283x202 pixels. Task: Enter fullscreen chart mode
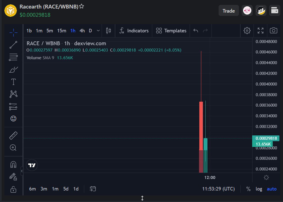pyautogui.click(x=260, y=30)
